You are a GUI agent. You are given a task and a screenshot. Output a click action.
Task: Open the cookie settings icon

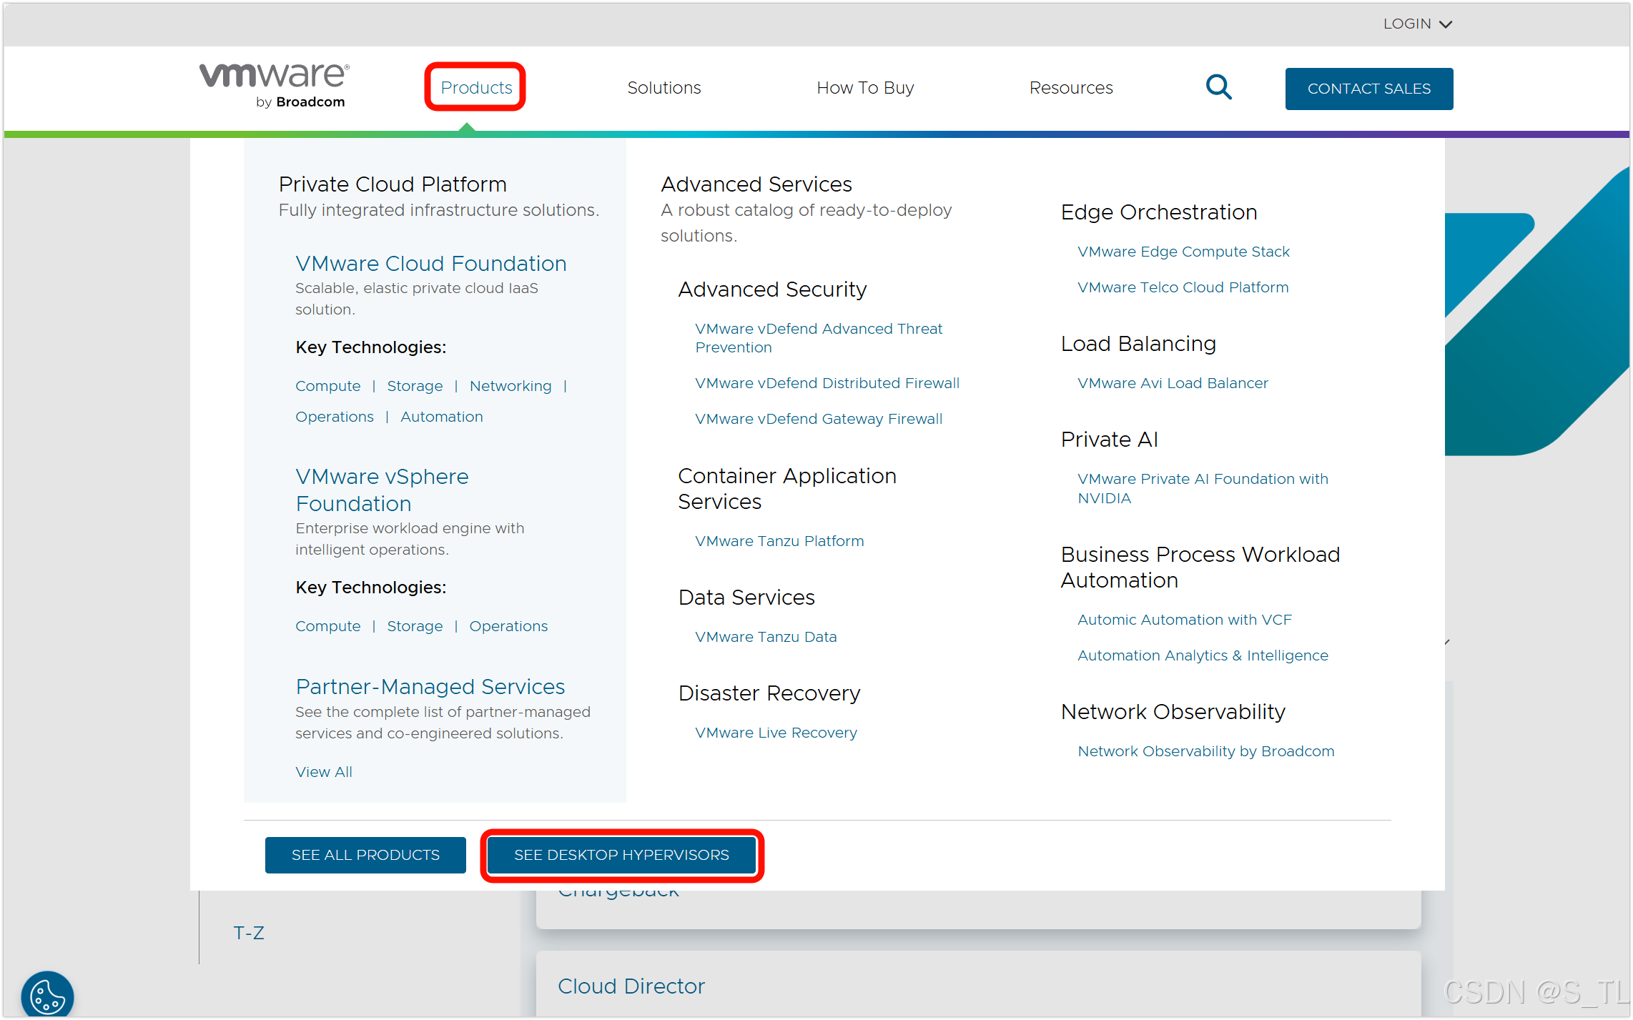(47, 995)
